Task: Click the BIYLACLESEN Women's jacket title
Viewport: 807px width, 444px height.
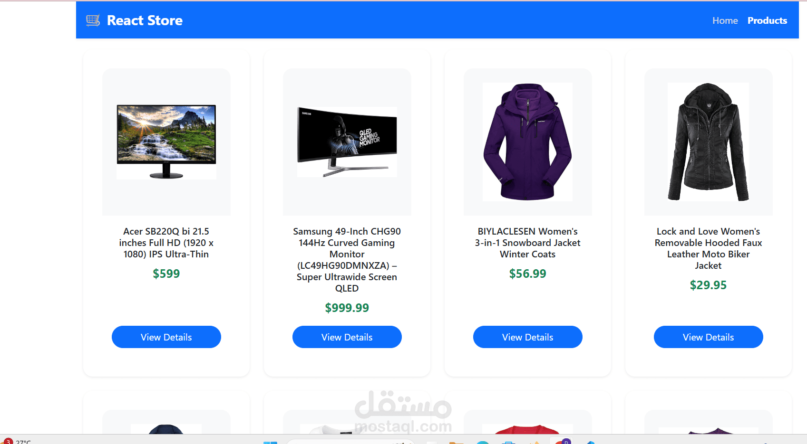Action: [x=528, y=243]
